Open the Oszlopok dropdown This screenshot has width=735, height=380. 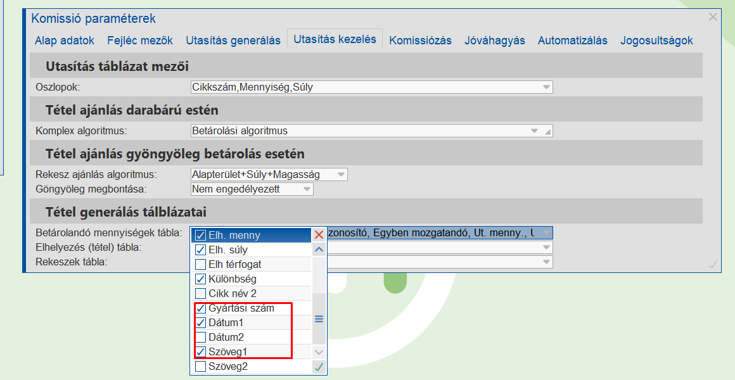click(545, 87)
